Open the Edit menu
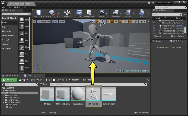The width and height of the screenshot is (188, 116). [x=9, y=7]
